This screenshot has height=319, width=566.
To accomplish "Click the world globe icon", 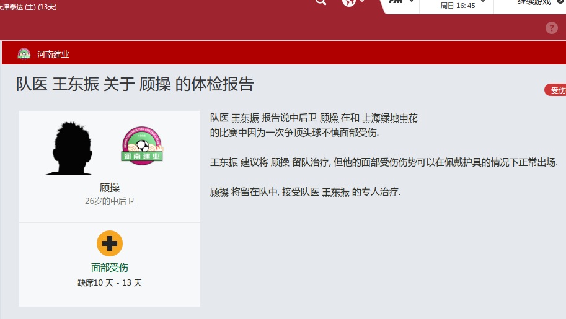I will [348, 2].
